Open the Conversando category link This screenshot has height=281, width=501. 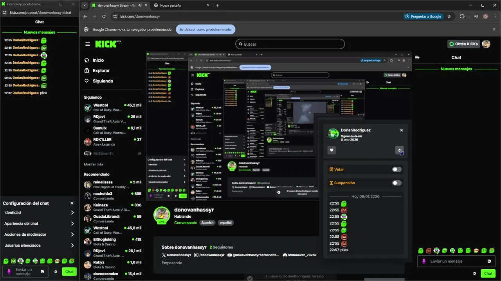tap(186, 223)
